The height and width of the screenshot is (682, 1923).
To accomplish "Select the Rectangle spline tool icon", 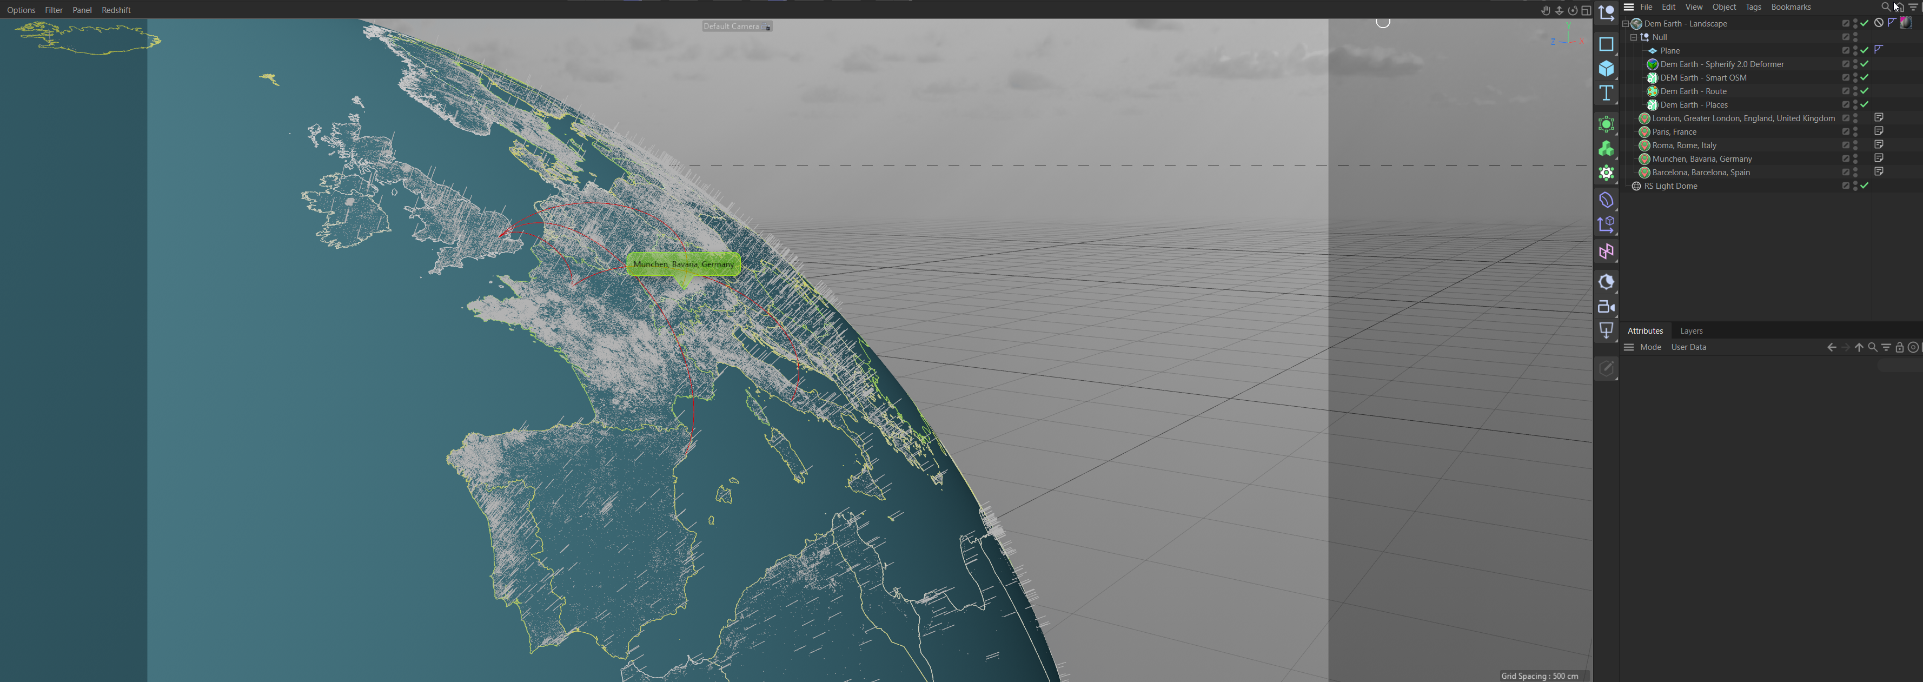I will click(1606, 44).
